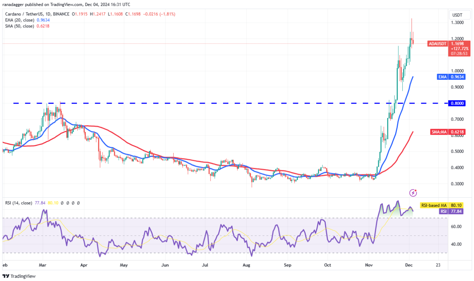The height and width of the screenshot is (281, 474).
Task: Click the flash/events icon on the chart
Action: 413,193
